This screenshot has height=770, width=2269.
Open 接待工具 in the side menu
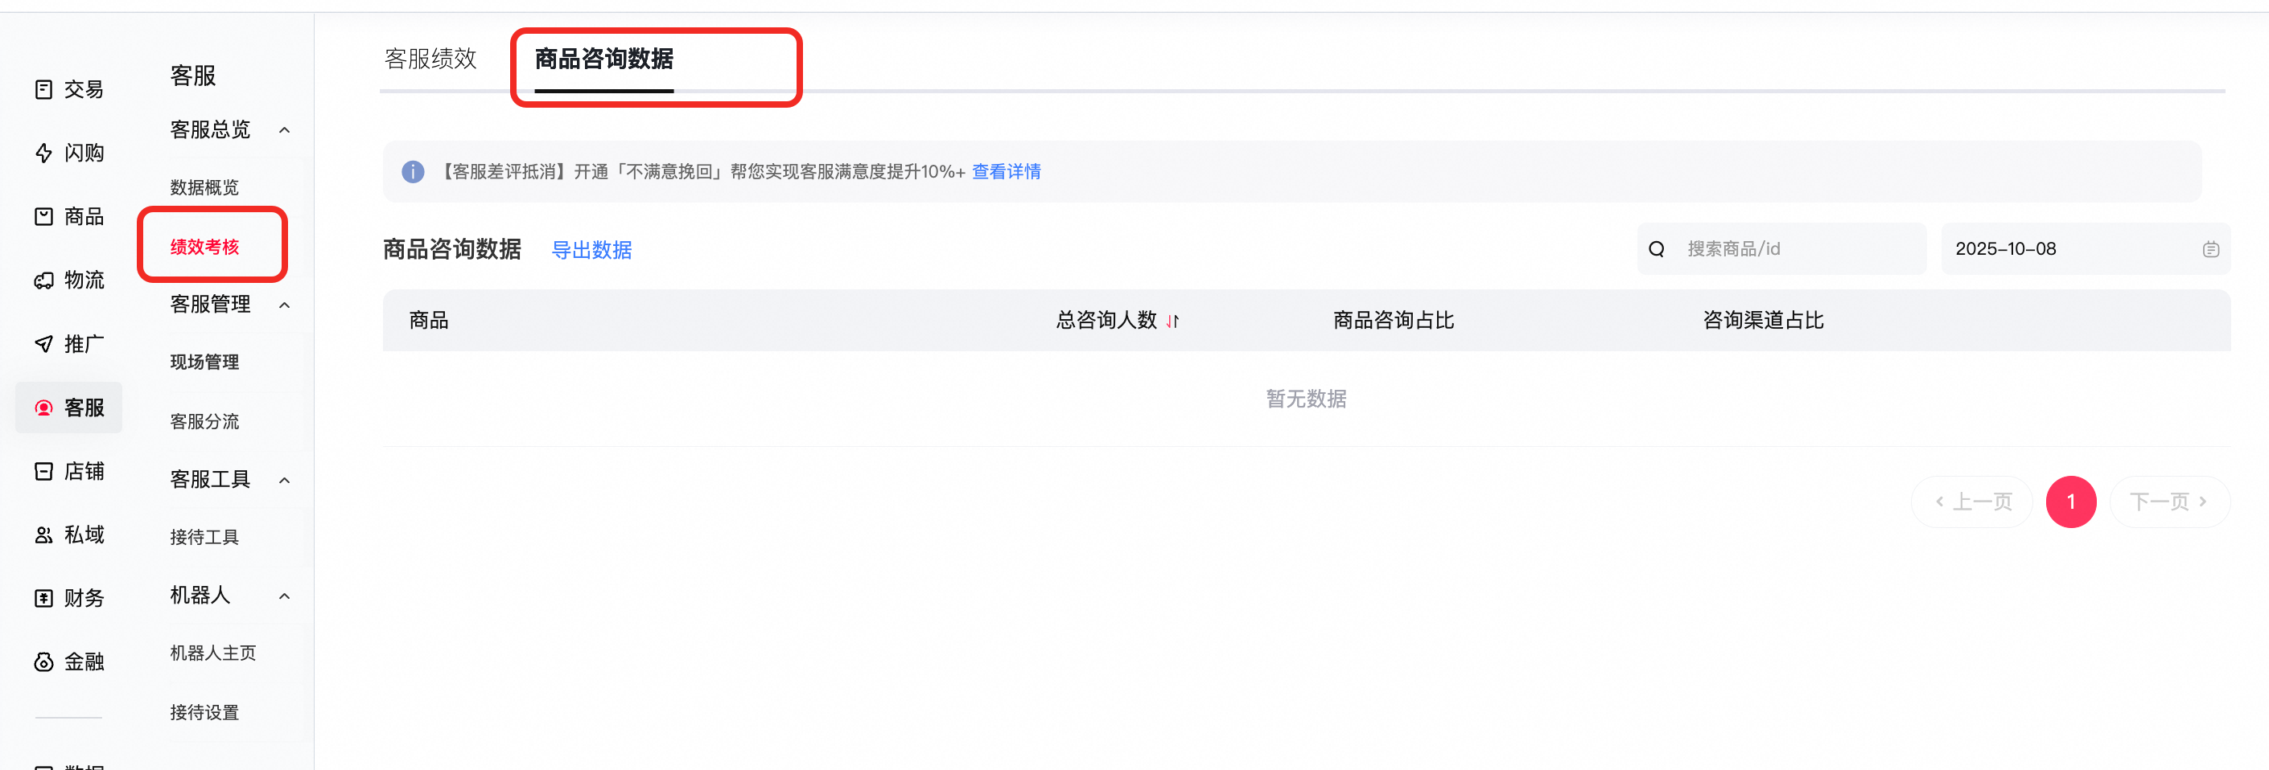coord(204,537)
